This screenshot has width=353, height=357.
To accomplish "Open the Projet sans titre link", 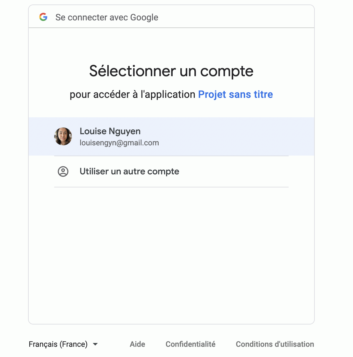I will tap(235, 94).
